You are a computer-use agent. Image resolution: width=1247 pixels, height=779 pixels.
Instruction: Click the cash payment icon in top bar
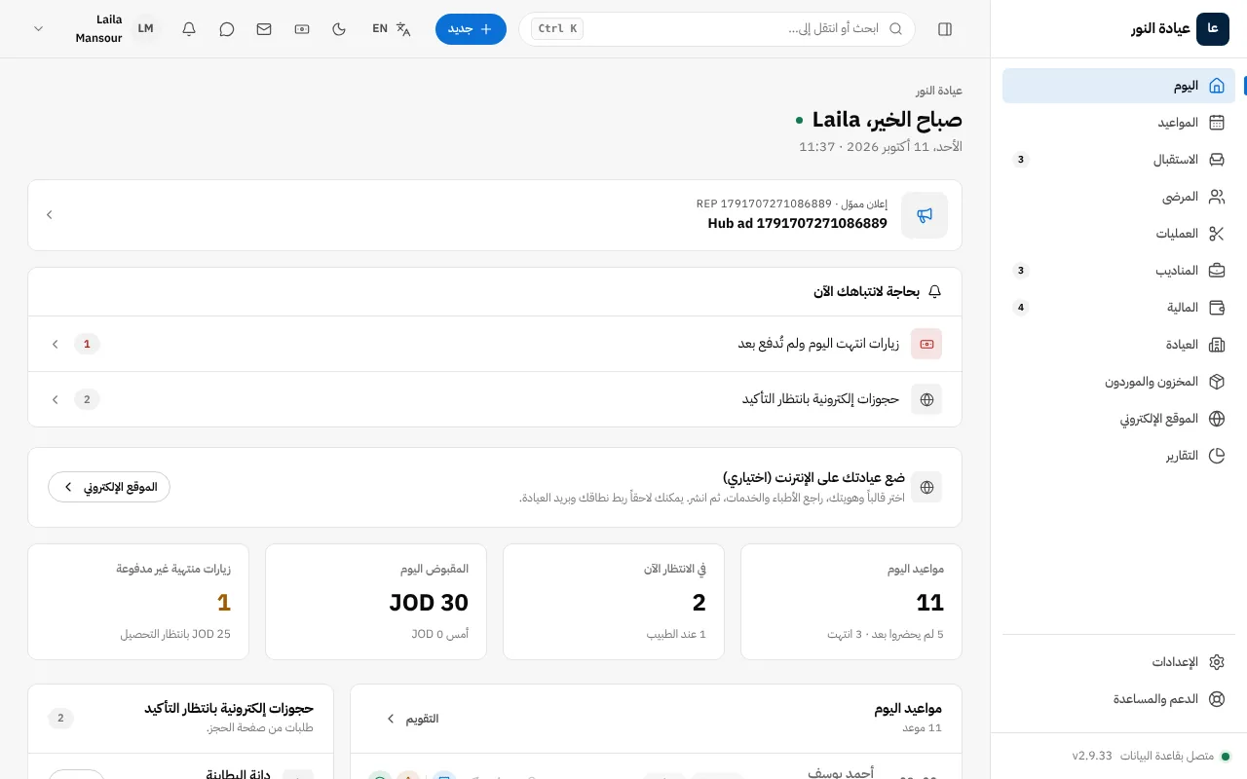pos(302,29)
